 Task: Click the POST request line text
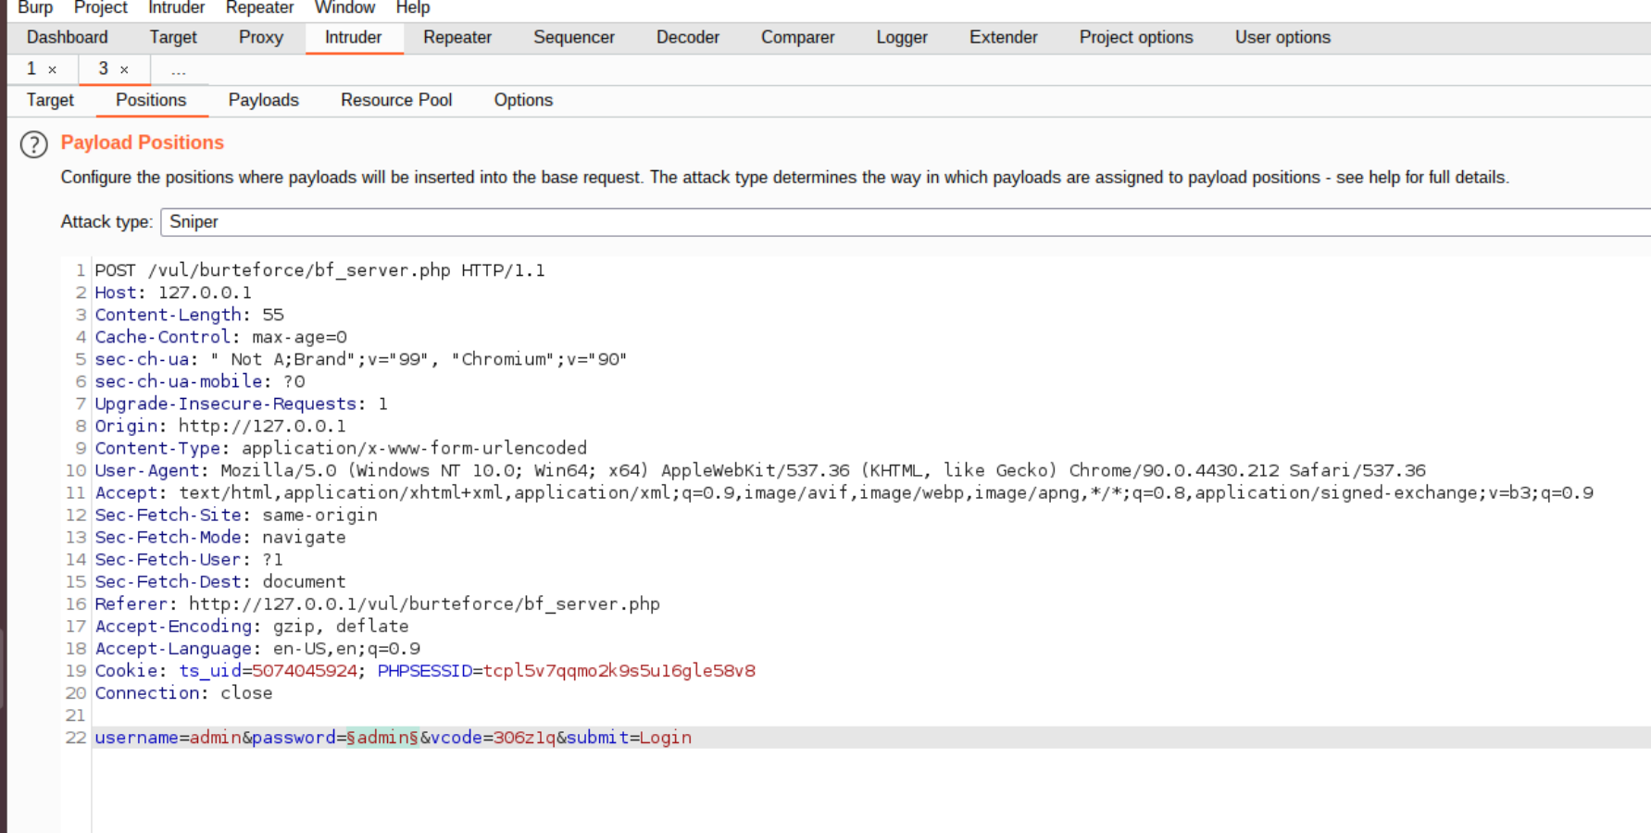(x=320, y=270)
